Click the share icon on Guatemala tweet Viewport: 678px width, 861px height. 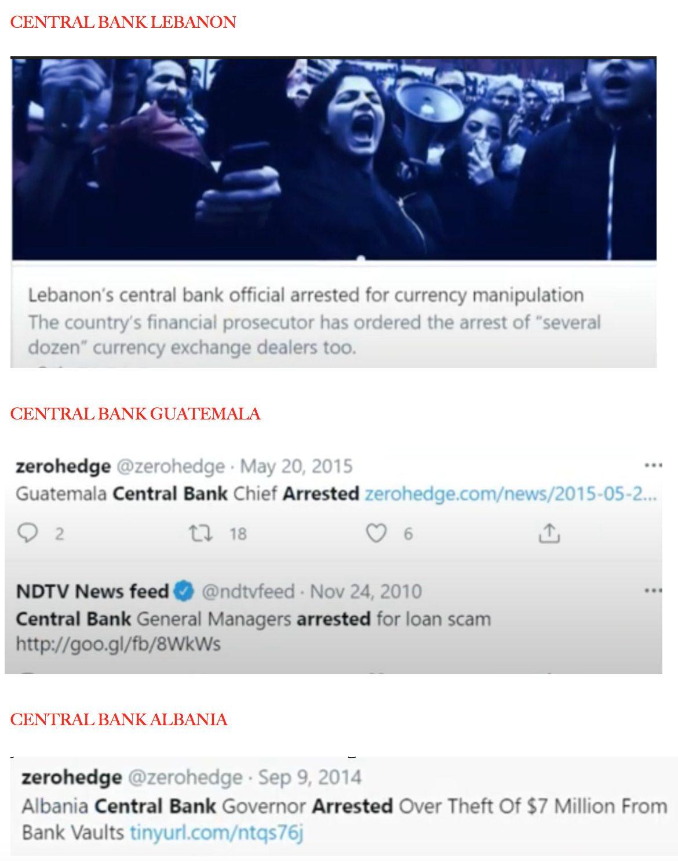pyautogui.click(x=549, y=533)
